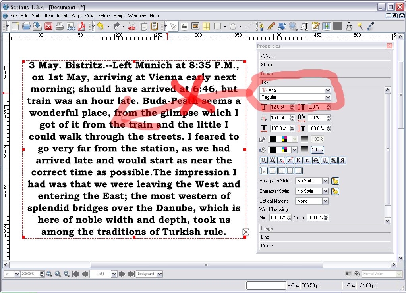
Task: Pick the Insert Line tool
Action: click(249, 27)
